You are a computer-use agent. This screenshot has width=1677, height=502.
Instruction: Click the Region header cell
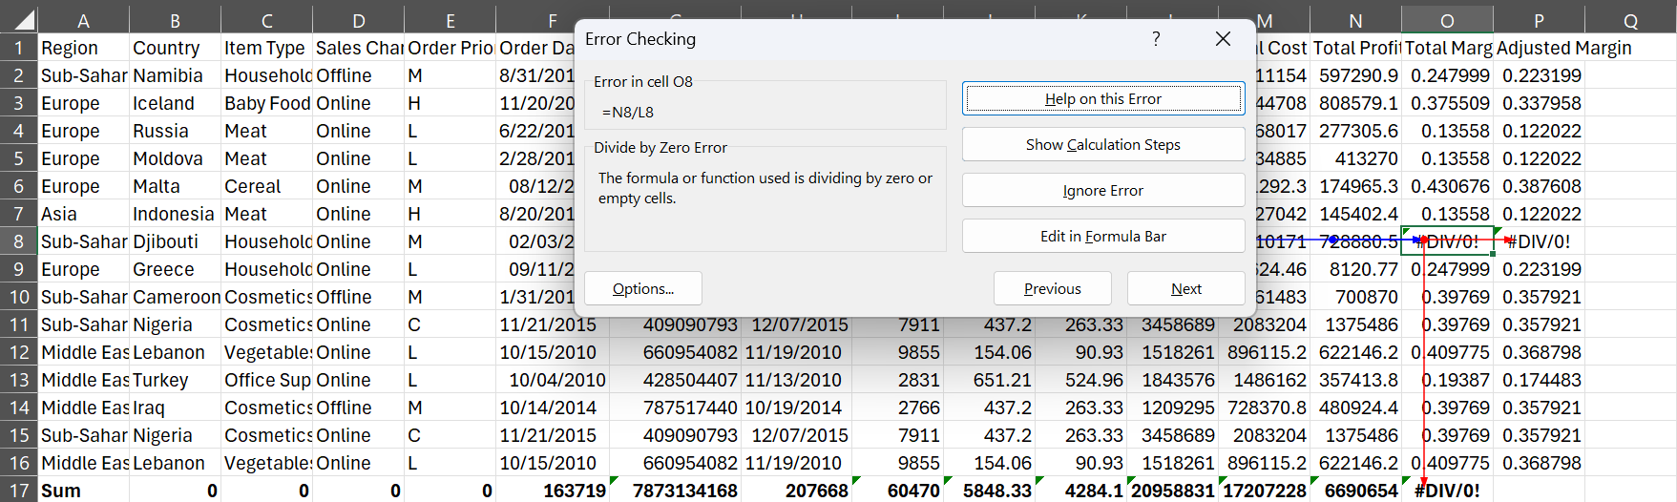83,48
